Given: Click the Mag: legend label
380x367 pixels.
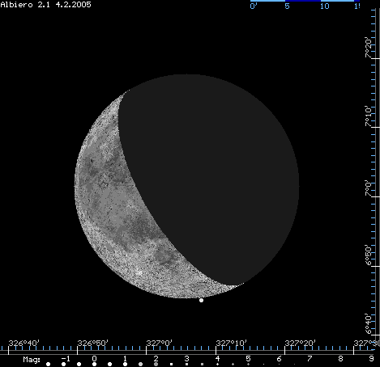Looking at the screenshot, I should click(x=32, y=360).
